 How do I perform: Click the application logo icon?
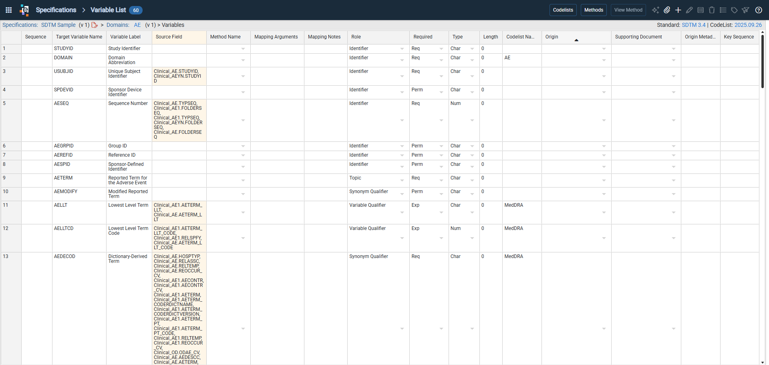[24, 10]
